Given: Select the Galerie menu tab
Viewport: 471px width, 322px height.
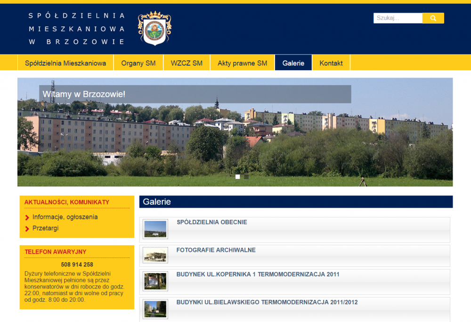Looking at the screenshot, I should pos(293,63).
